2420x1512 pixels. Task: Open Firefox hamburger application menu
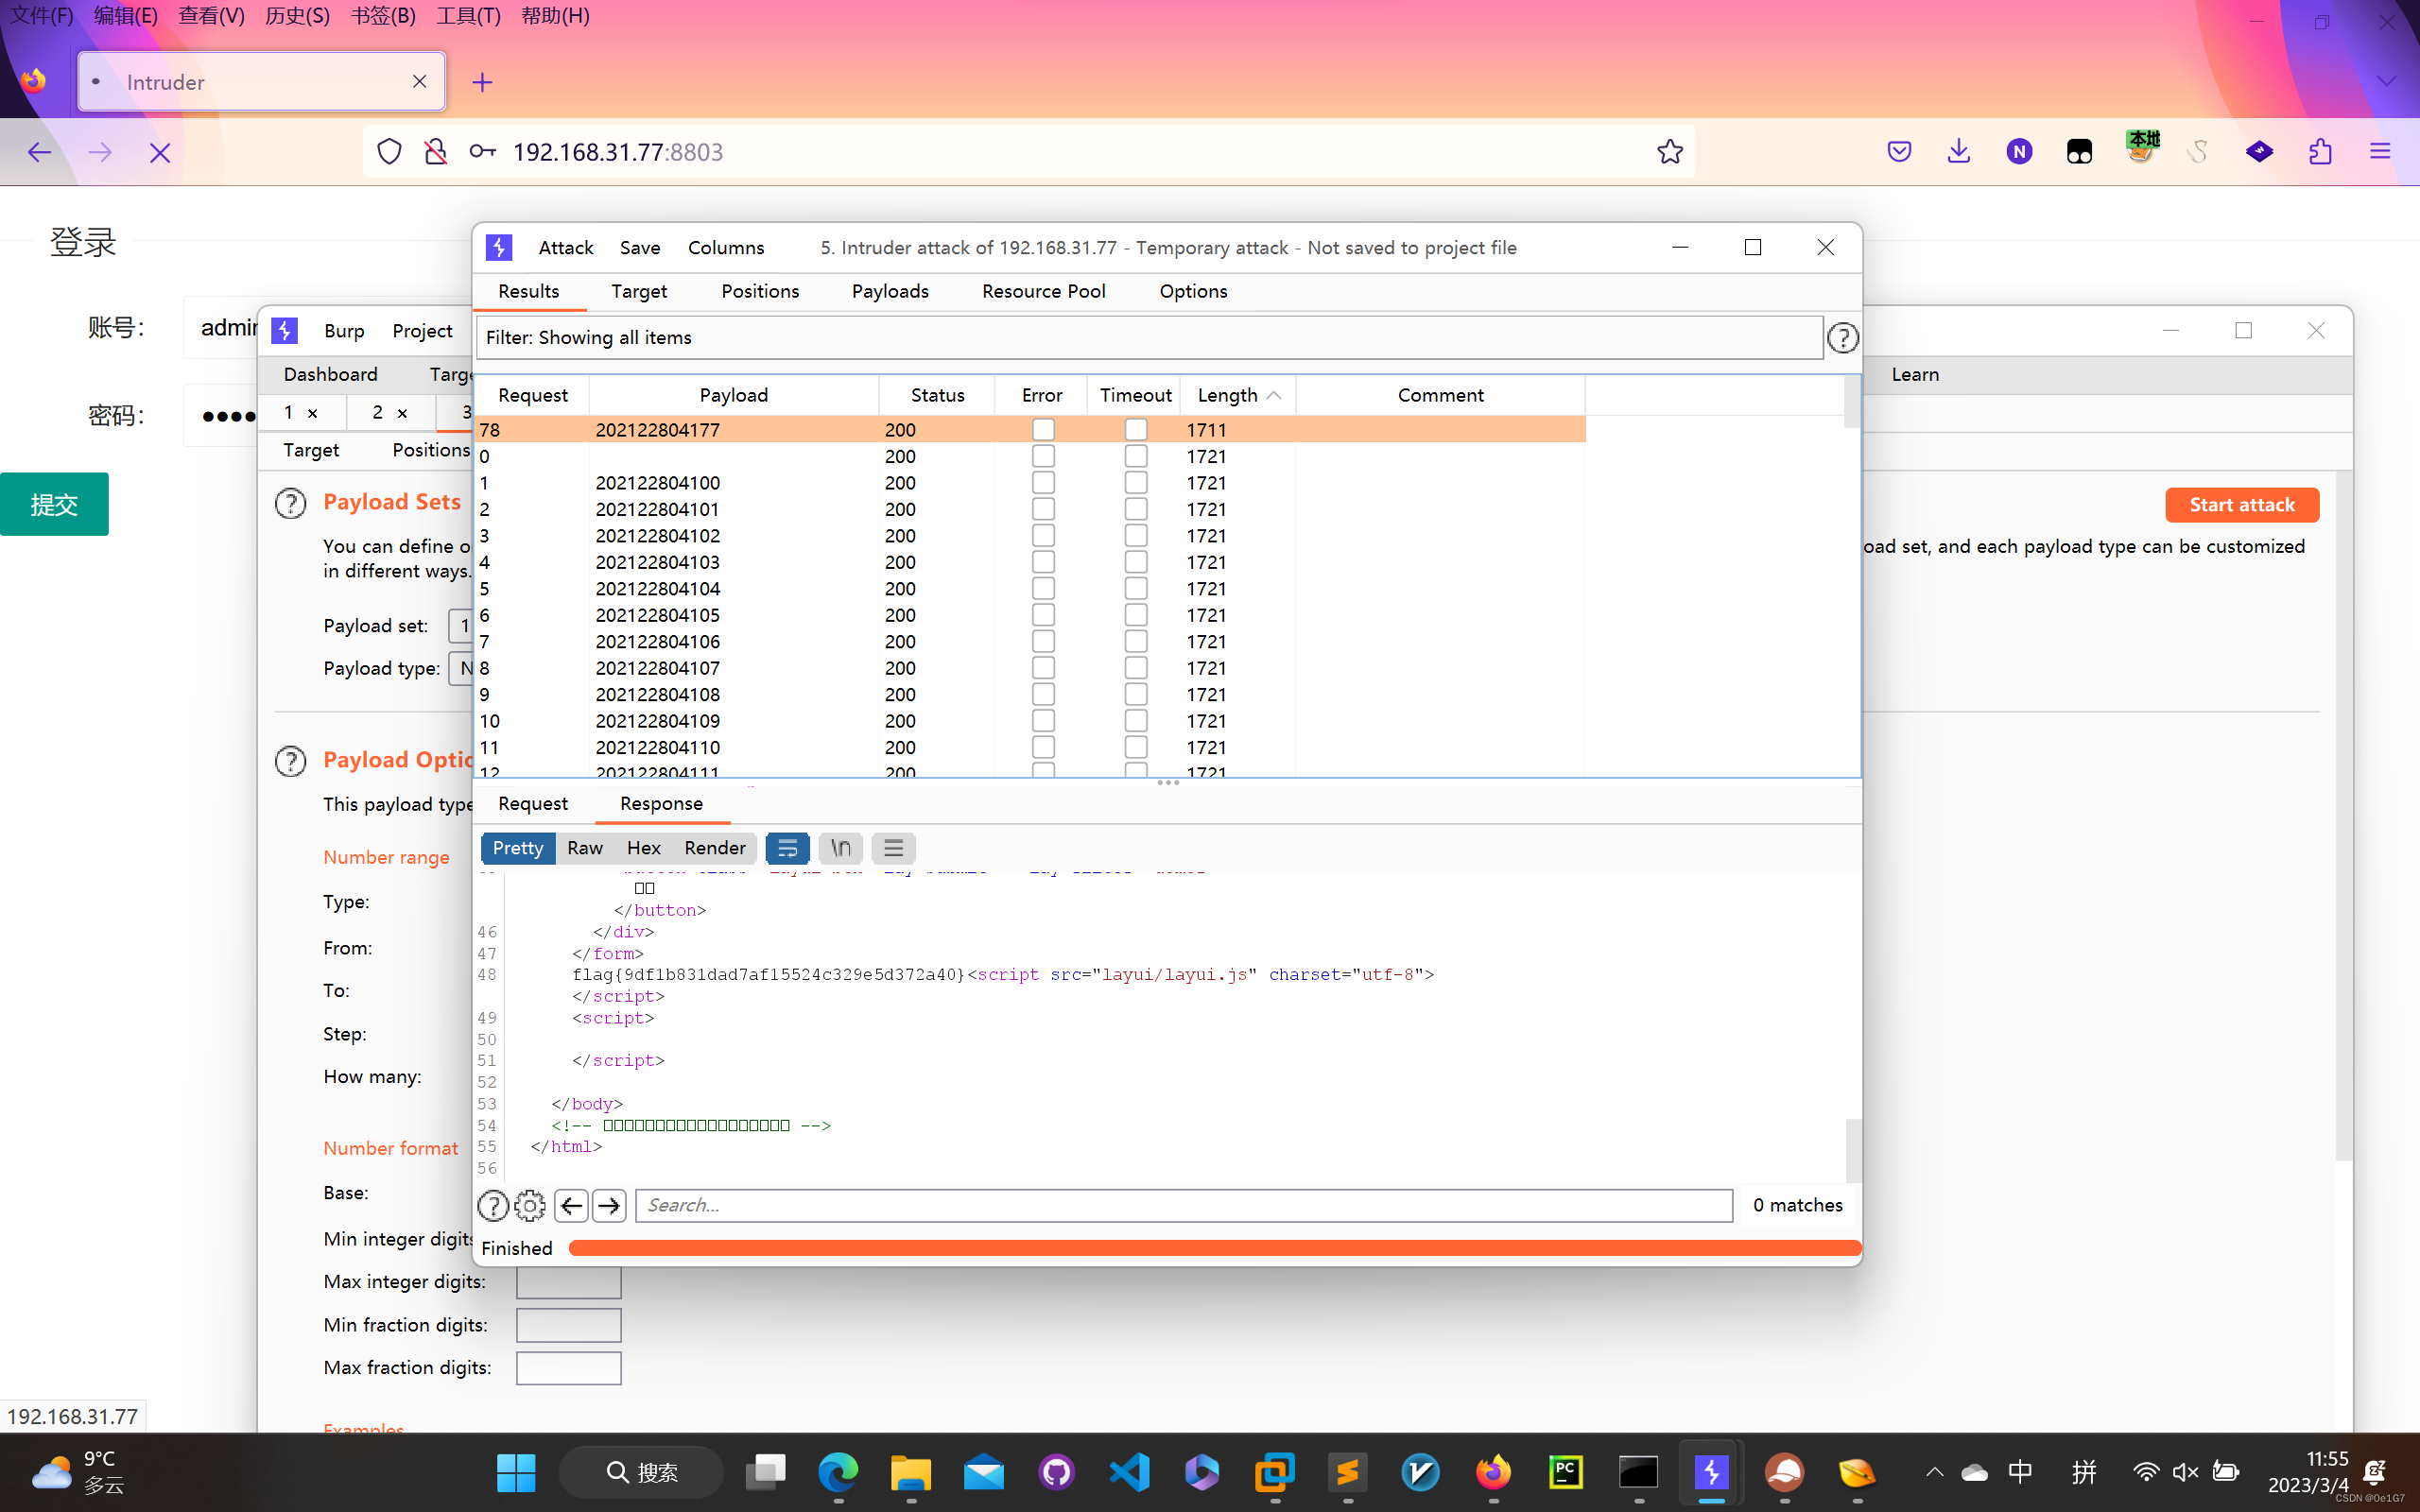tap(2380, 152)
